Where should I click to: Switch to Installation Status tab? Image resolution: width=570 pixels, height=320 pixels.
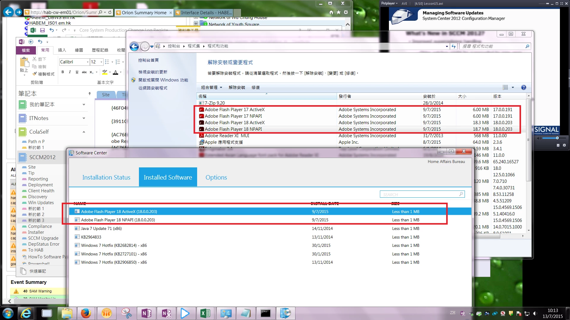click(106, 177)
